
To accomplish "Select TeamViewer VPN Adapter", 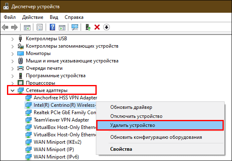I will [x=61, y=120].
